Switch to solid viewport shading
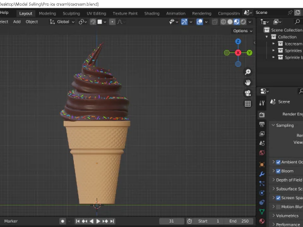Screen dimensions: 303x227 [x=230, y=22]
